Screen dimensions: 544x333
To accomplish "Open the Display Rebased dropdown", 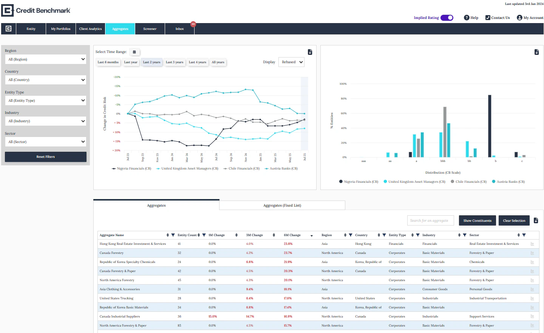I will coord(291,62).
